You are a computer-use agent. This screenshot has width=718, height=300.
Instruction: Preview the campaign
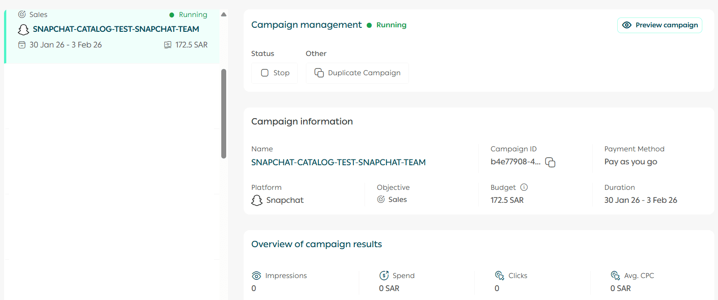pos(659,25)
